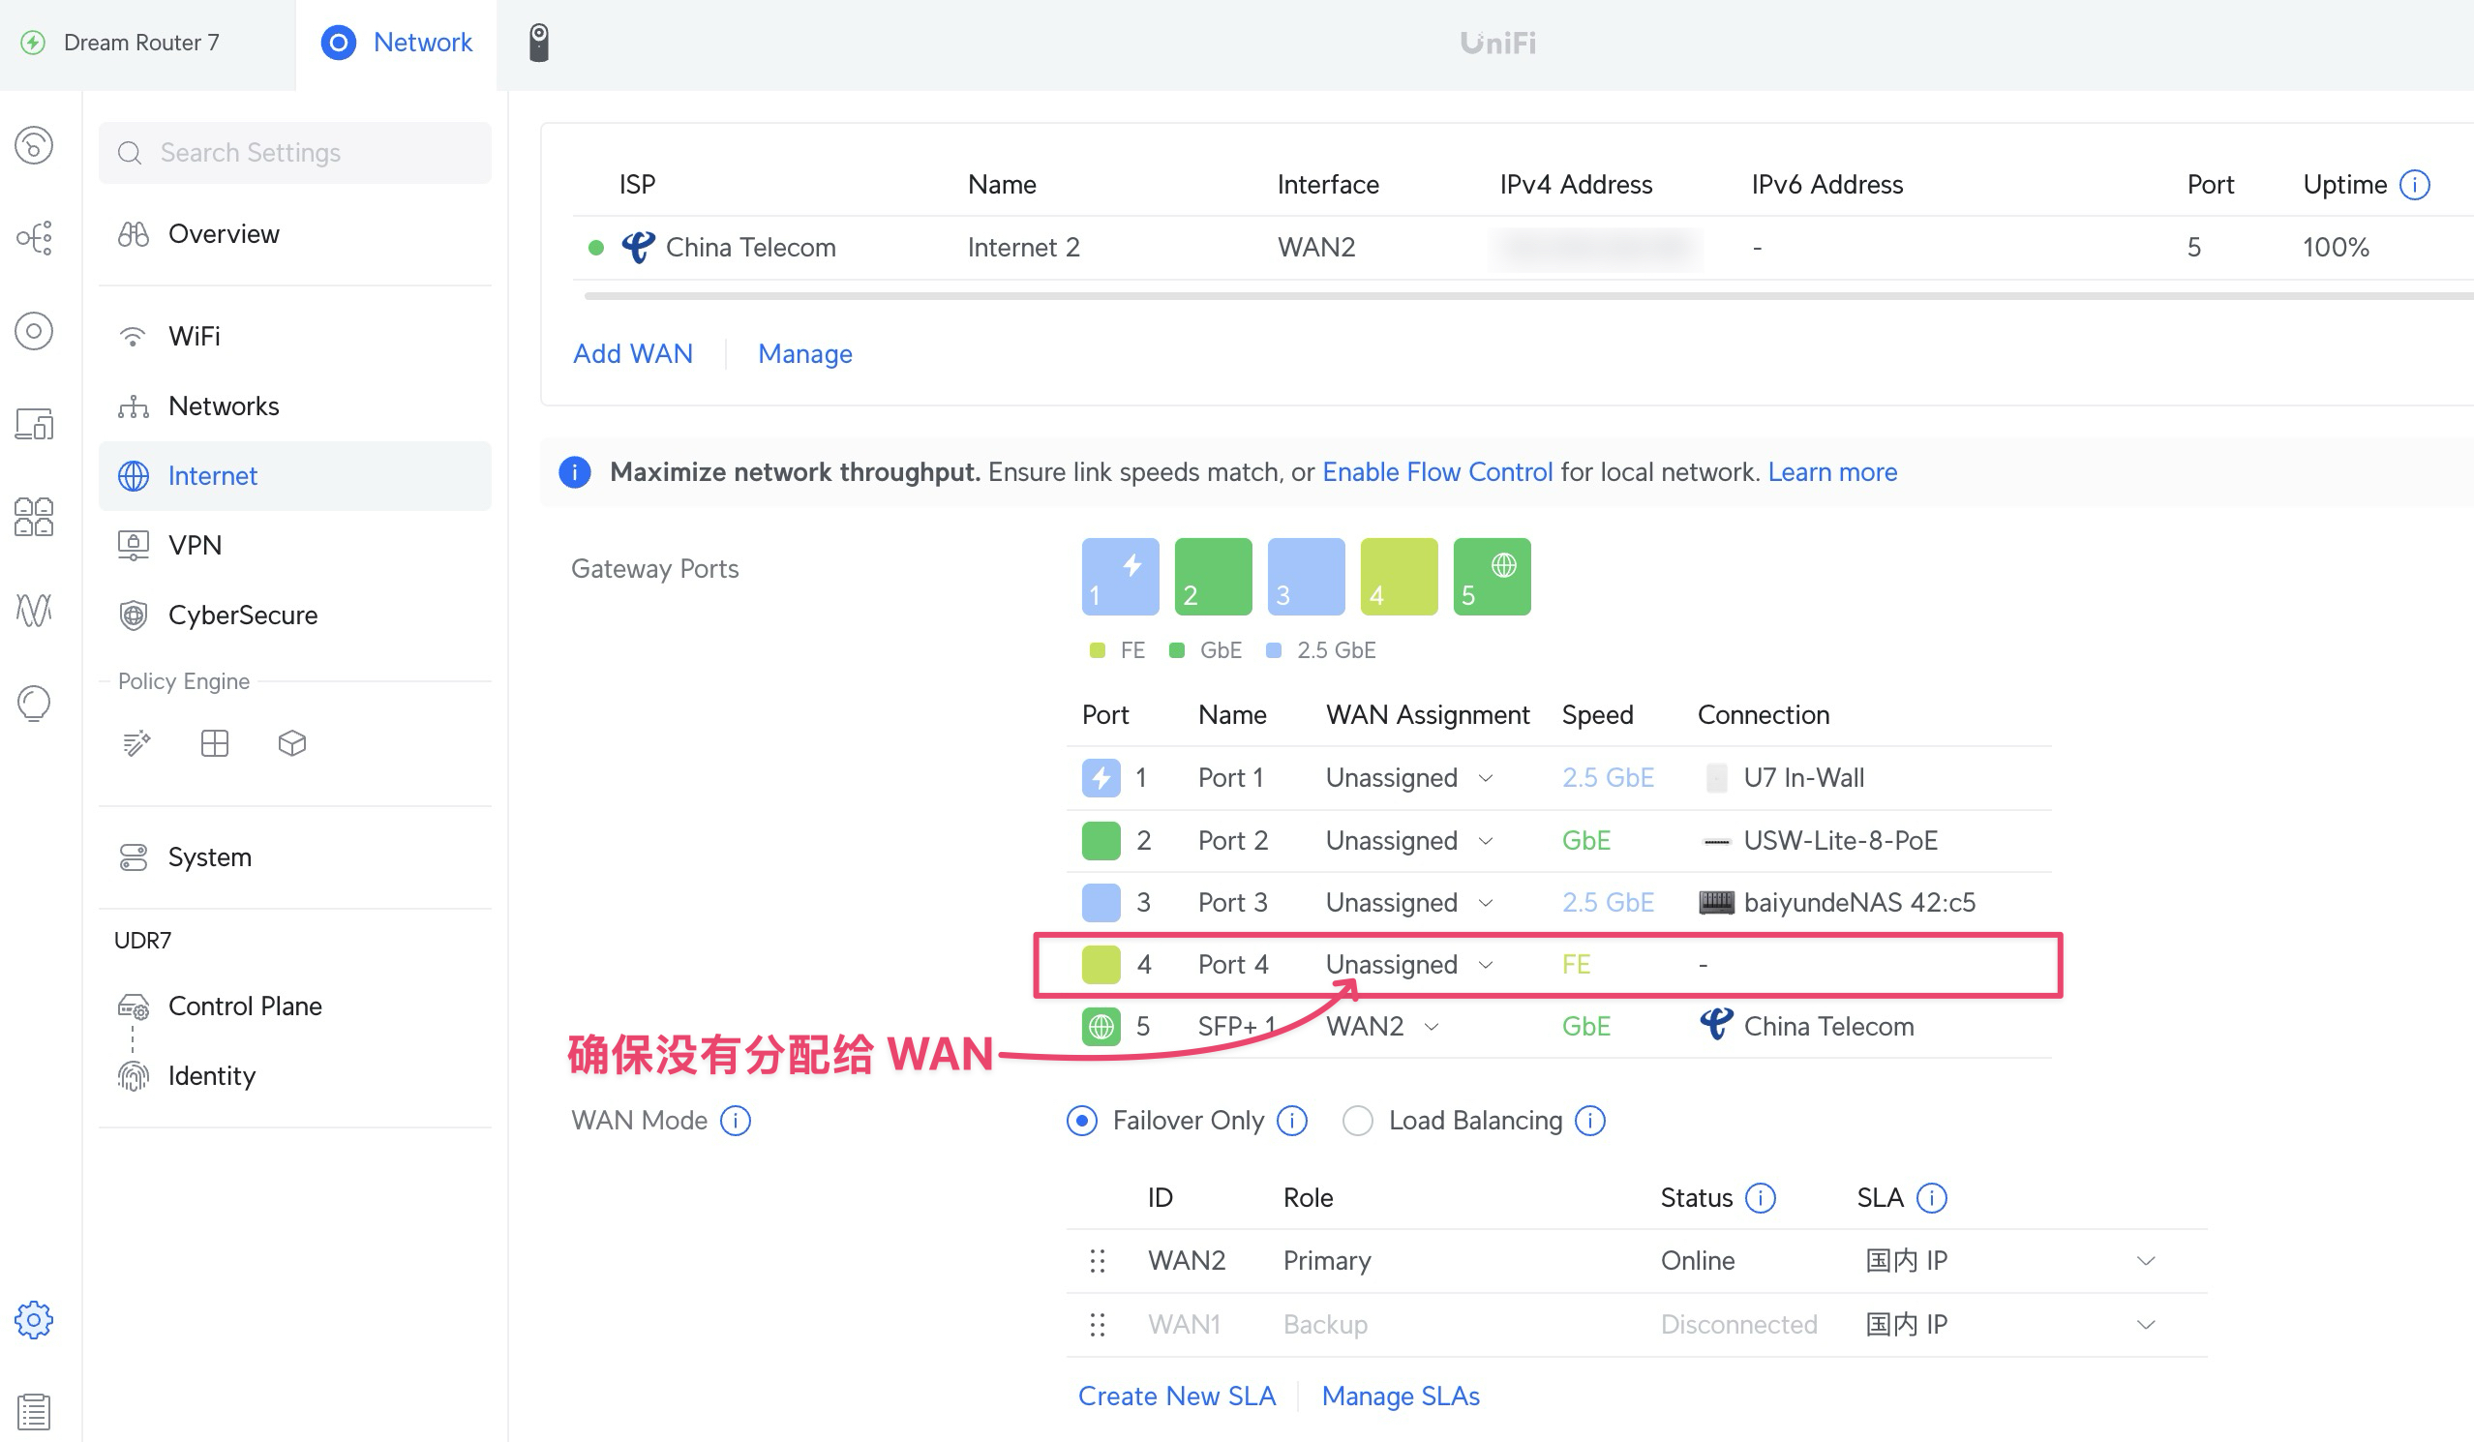Select the Failover Only radio button
Viewport: 2474px width, 1442px height.
(1081, 1120)
